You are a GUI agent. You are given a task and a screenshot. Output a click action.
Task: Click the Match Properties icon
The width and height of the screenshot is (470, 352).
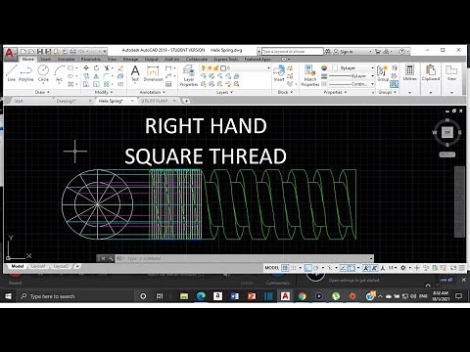pyautogui.click(x=309, y=75)
